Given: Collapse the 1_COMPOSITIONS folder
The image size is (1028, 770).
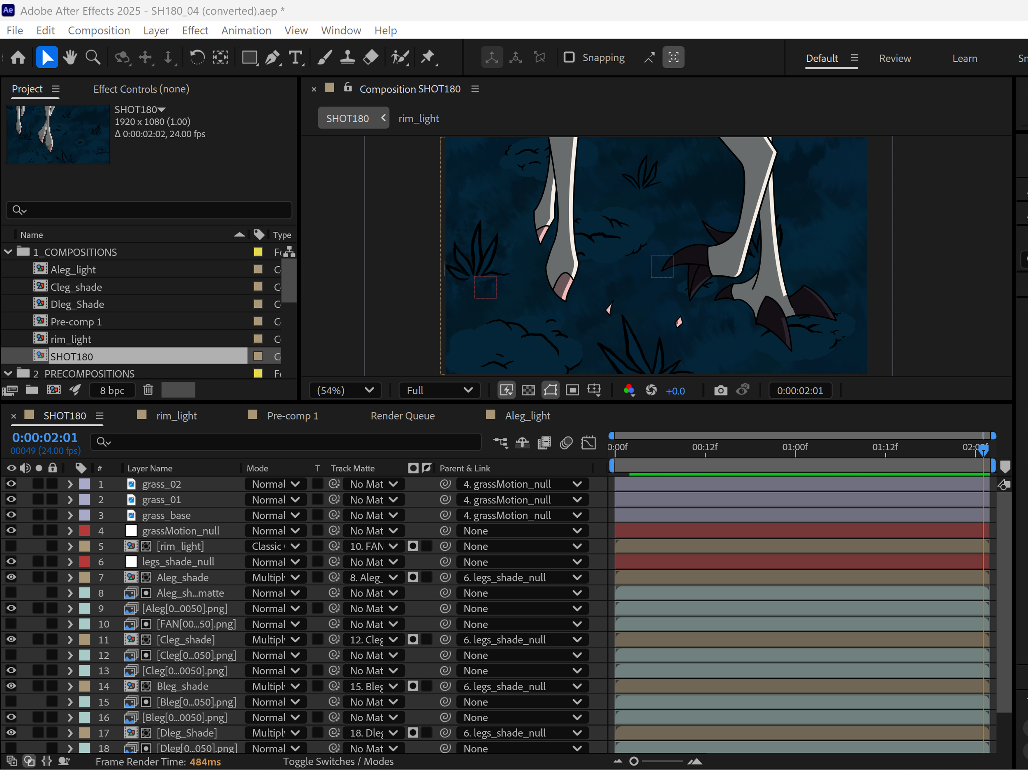Looking at the screenshot, I should click(x=8, y=252).
